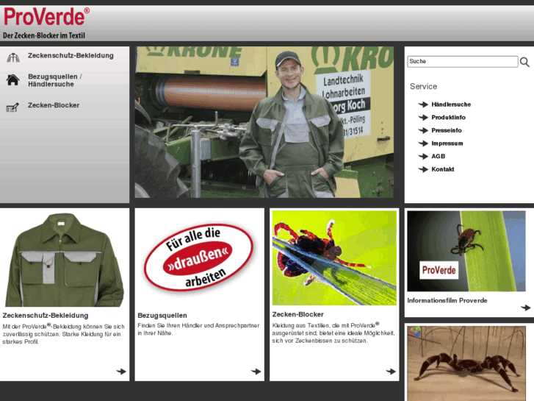This screenshot has width=534, height=401.
Task: Open Zecken-Blocker in left menu
Action: pos(54,105)
